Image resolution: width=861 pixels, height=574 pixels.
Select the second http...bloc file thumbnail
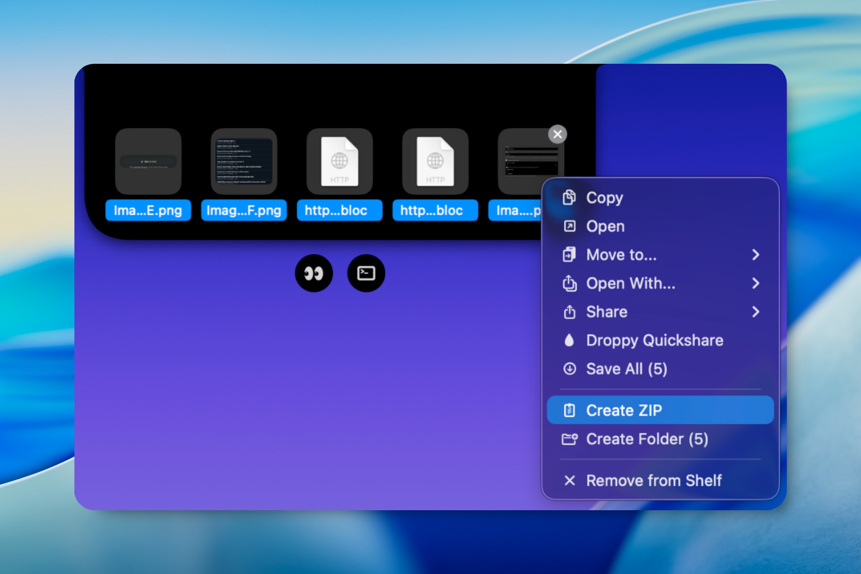pyautogui.click(x=435, y=162)
